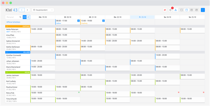Select the first calendar view icon
Viewport: 210px width, 106px height.
coord(182,10)
